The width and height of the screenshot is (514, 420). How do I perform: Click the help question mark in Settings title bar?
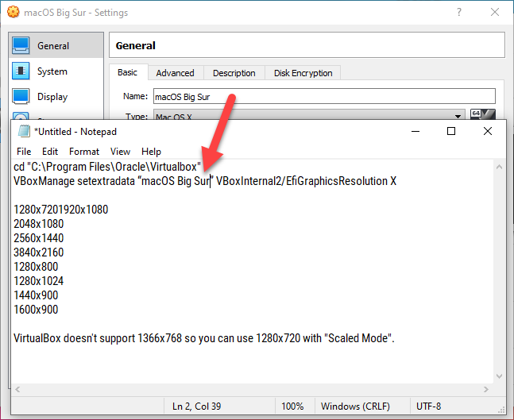[x=459, y=13]
